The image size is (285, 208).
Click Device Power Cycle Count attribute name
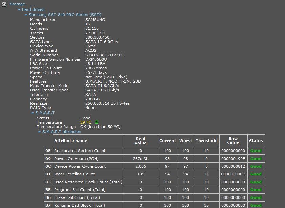tap(80, 166)
